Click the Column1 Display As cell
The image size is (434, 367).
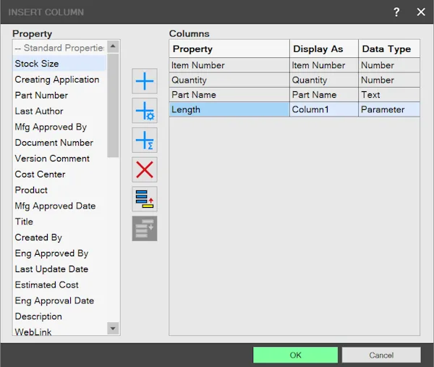[324, 109]
